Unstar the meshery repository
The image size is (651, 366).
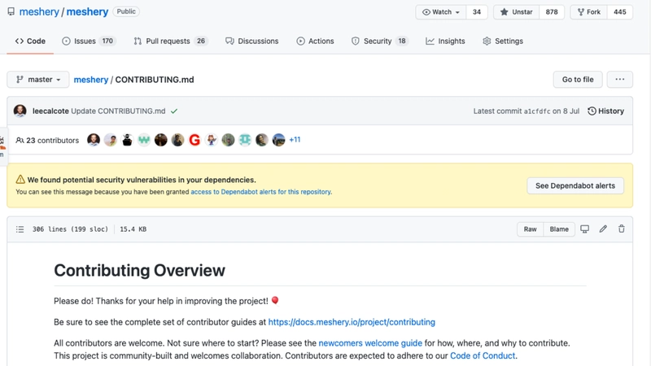click(516, 12)
